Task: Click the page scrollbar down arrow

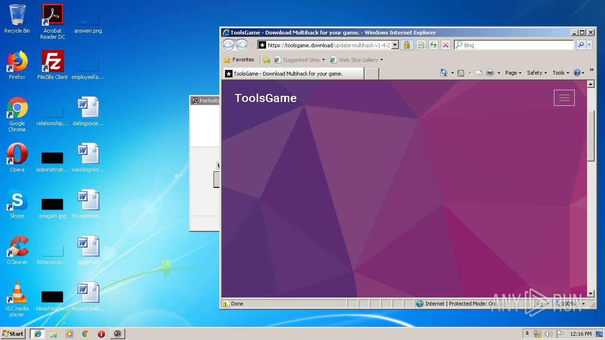Action: tap(591, 293)
